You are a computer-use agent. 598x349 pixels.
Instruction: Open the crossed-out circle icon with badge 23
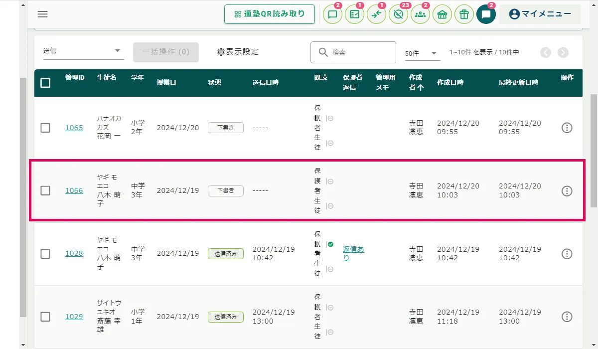tap(398, 14)
